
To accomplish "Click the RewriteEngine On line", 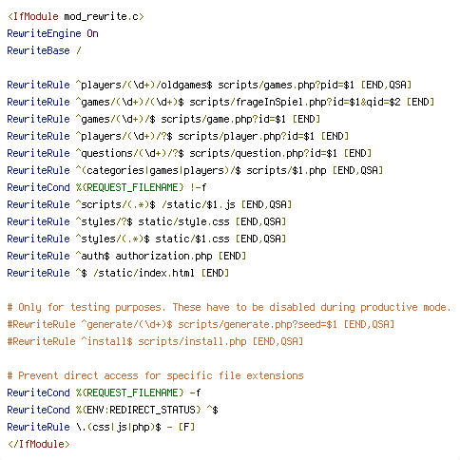I will point(52,33).
